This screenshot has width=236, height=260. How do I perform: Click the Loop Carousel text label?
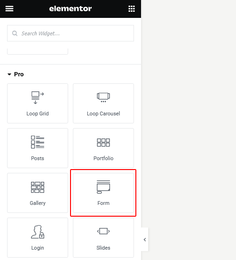point(103,114)
